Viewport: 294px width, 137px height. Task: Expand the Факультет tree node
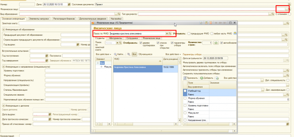[x=102, y=66]
